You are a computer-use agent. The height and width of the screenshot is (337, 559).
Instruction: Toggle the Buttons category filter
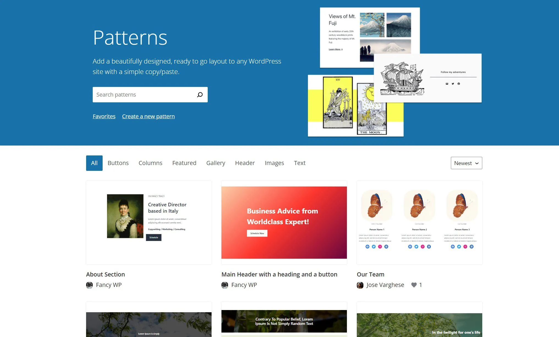[118, 163]
